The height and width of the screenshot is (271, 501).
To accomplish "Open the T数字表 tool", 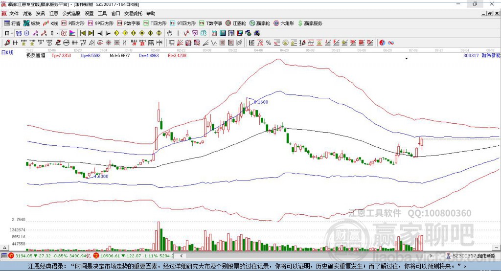I will (210, 23).
